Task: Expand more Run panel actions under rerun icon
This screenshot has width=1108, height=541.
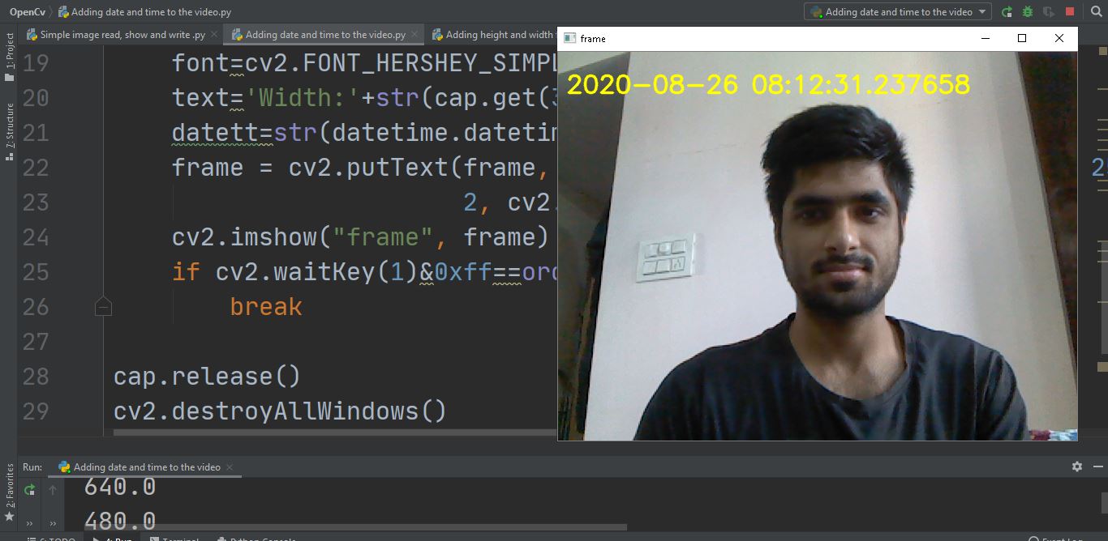Action: click(29, 523)
